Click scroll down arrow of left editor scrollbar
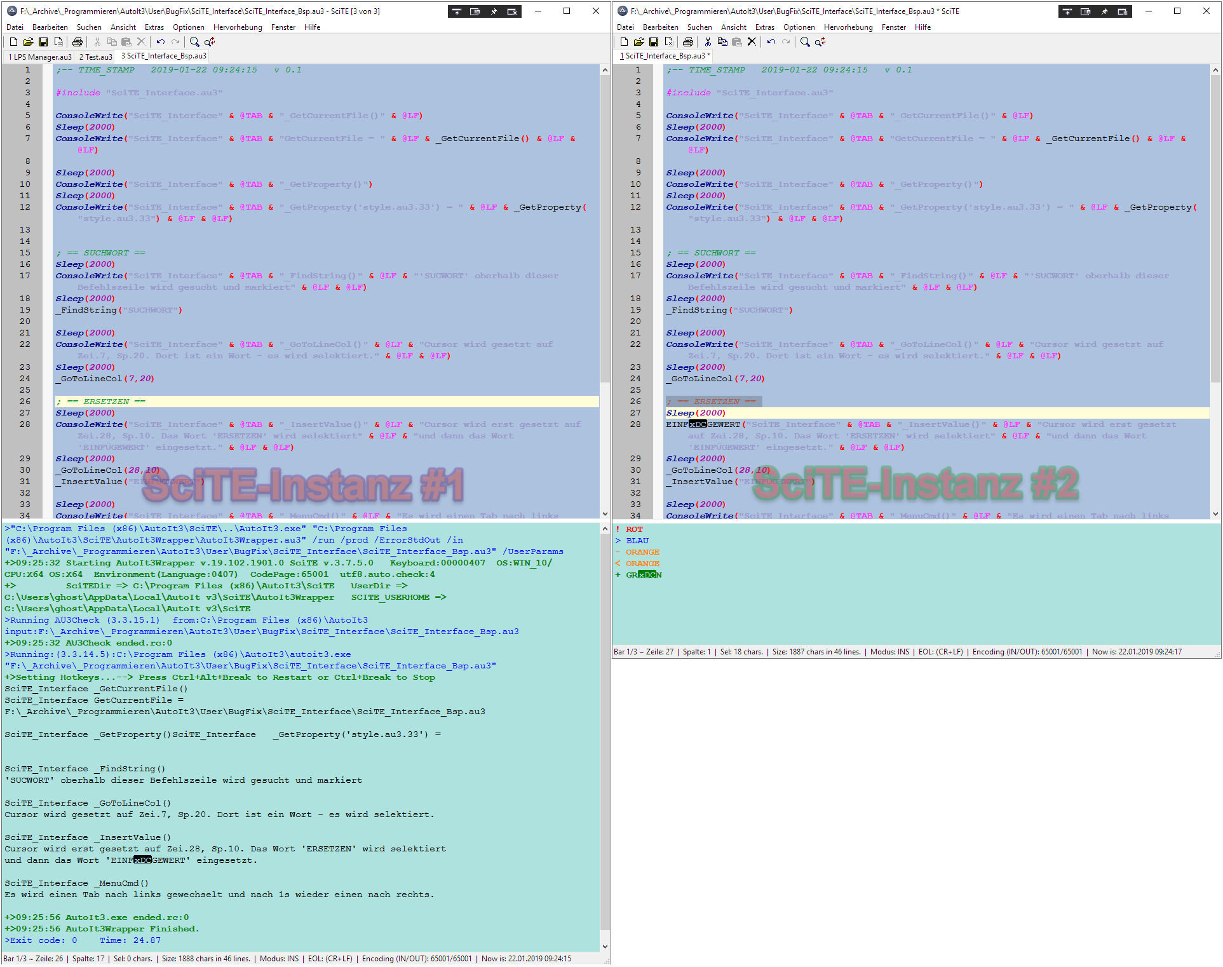The width and height of the screenshot is (1223, 967). point(605,513)
